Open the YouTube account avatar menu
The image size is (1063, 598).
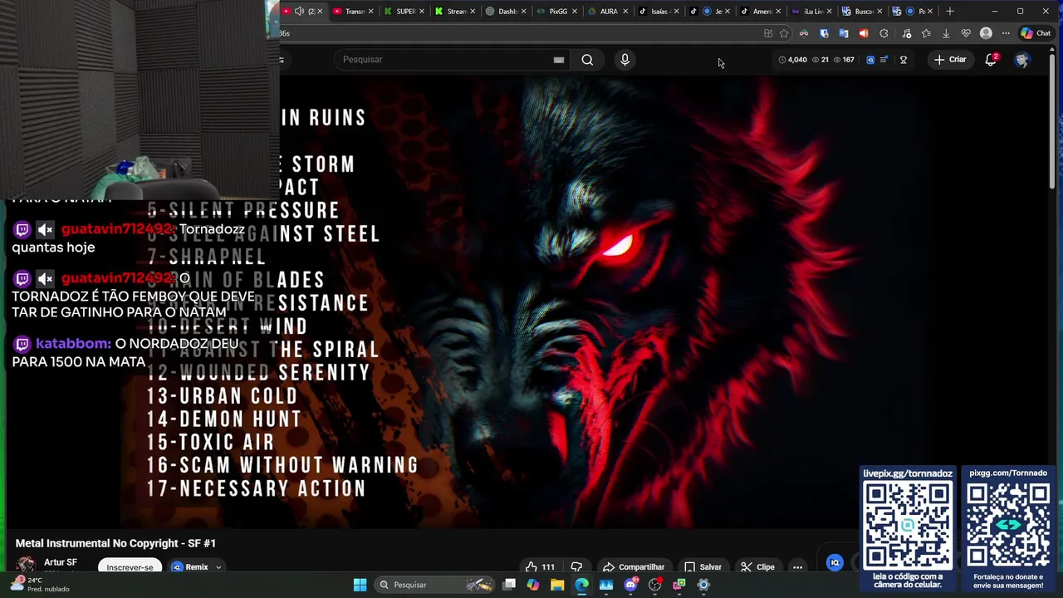tap(1021, 60)
